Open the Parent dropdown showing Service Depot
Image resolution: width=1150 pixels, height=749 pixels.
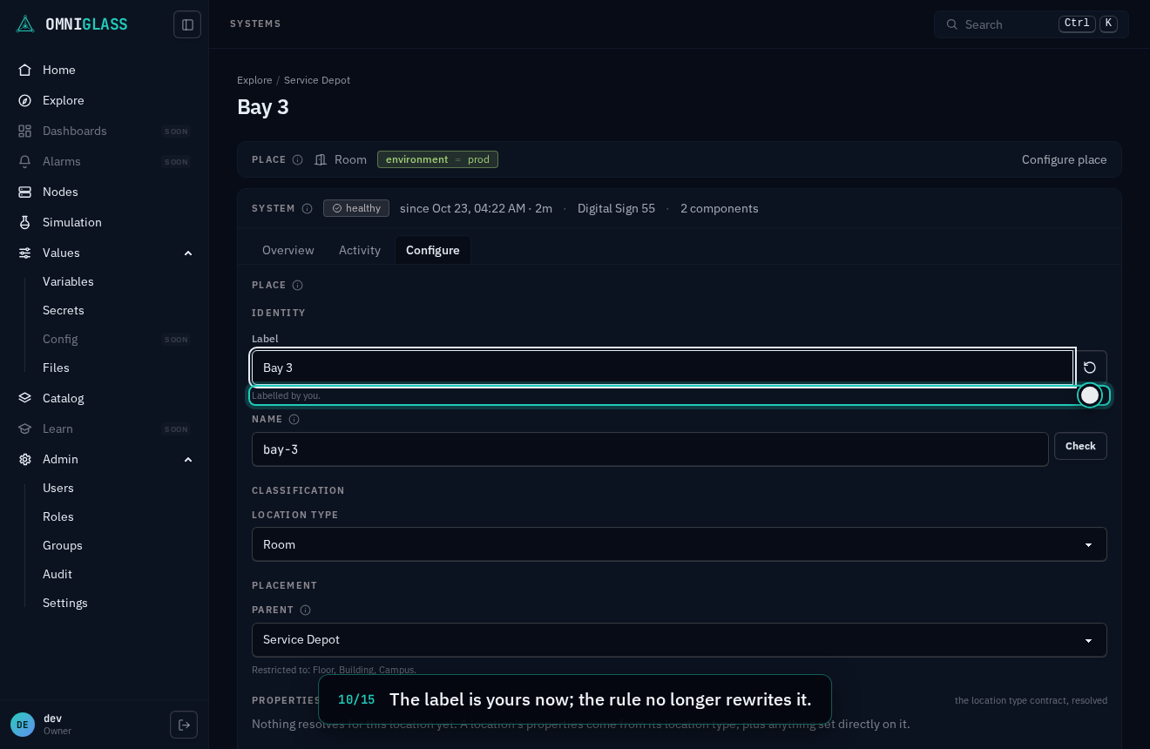tap(680, 640)
